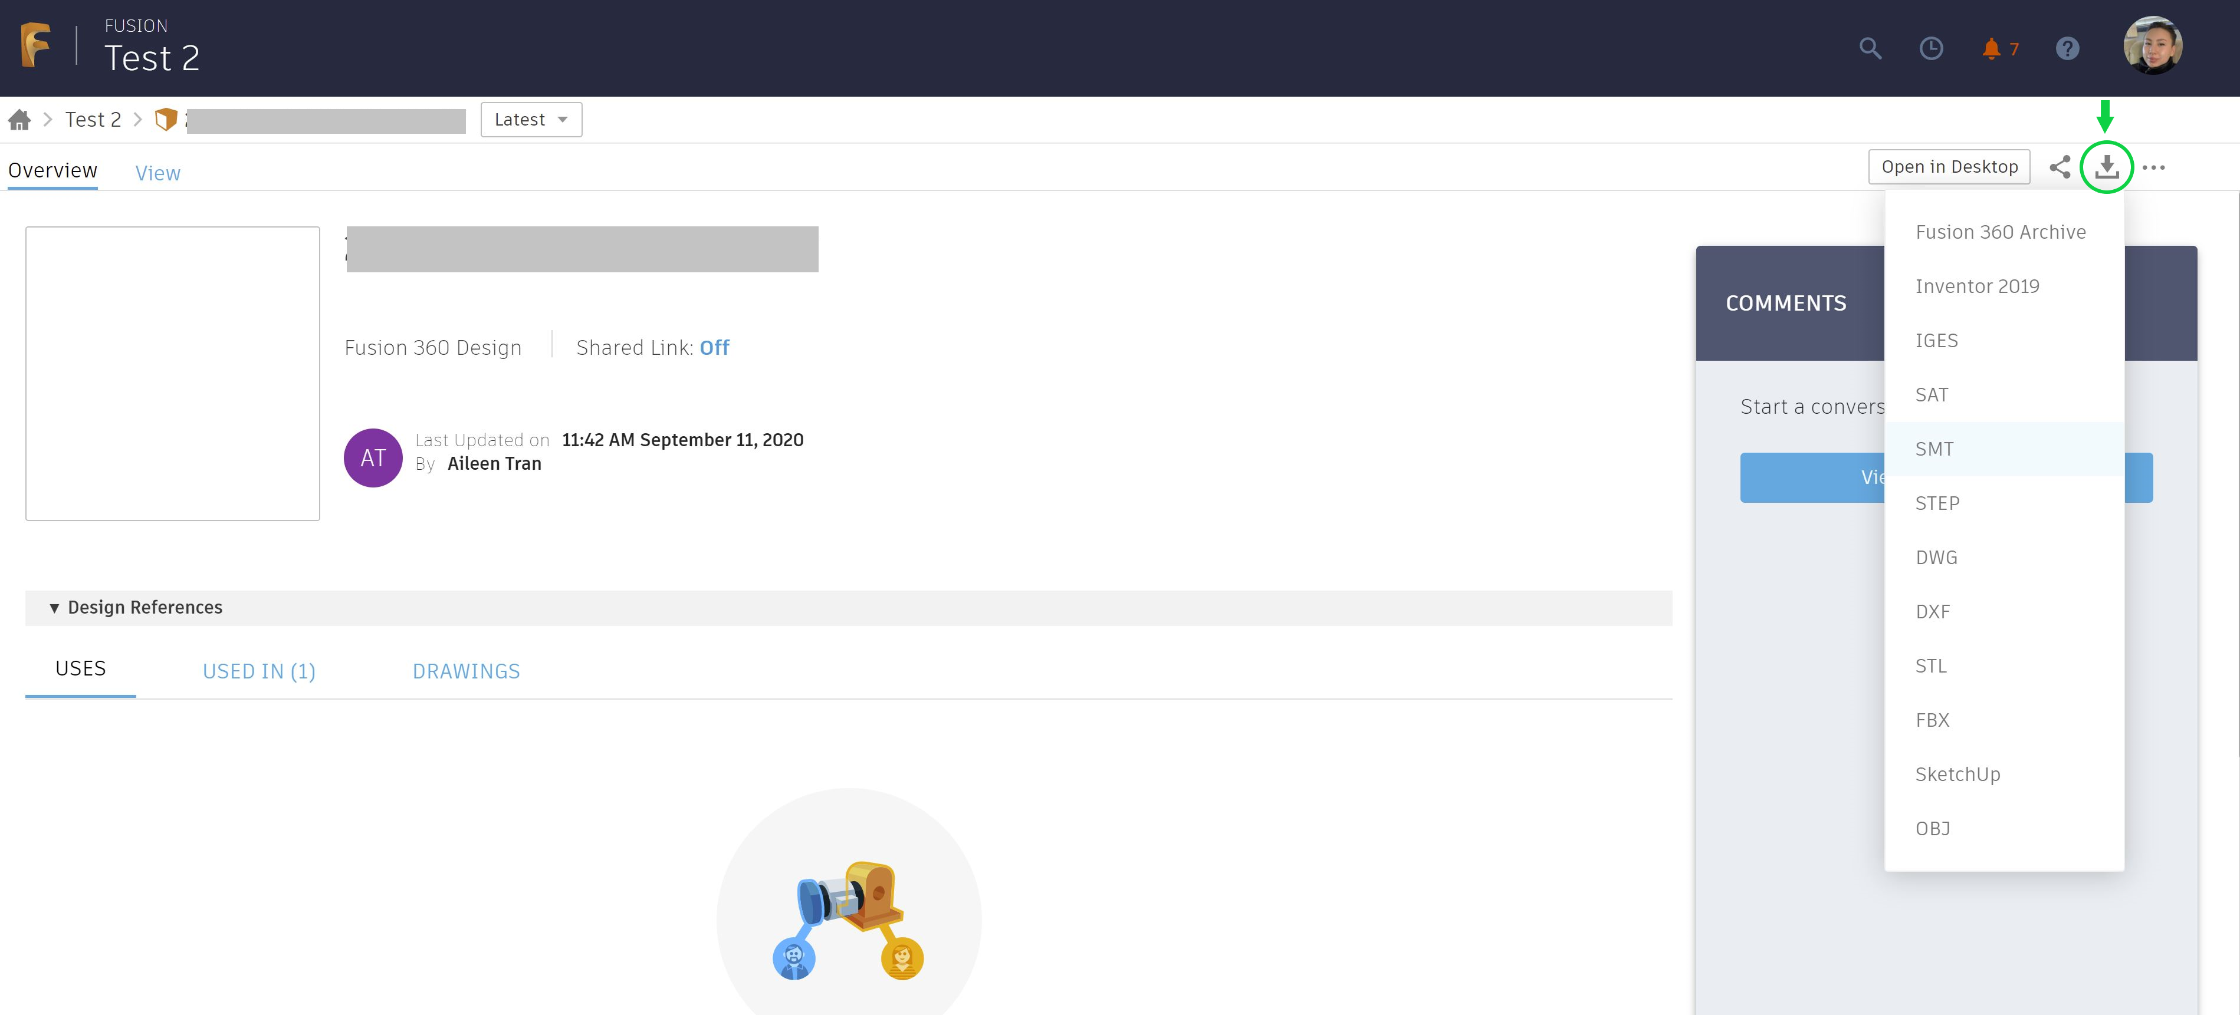This screenshot has width=2240, height=1015.
Task: Click the share icon
Action: coord(2059,167)
